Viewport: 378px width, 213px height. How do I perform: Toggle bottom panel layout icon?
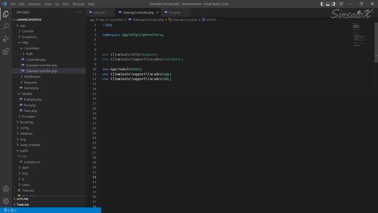[328, 4]
